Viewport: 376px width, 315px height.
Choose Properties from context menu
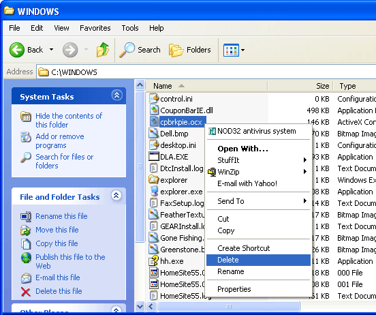point(259,289)
